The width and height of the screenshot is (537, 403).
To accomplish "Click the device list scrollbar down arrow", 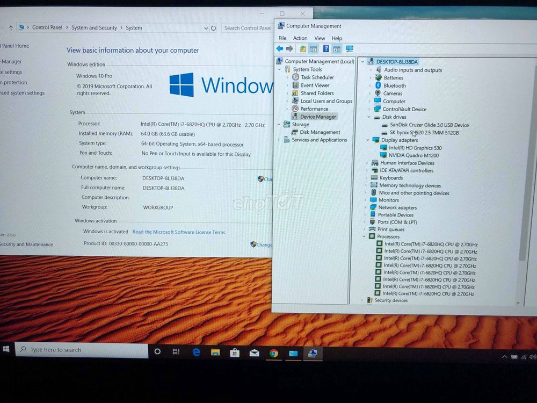I will [x=518, y=303].
